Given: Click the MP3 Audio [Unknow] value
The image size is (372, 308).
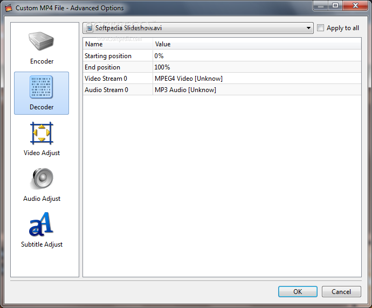Looking at the screenshot, I should click(185, 90).
